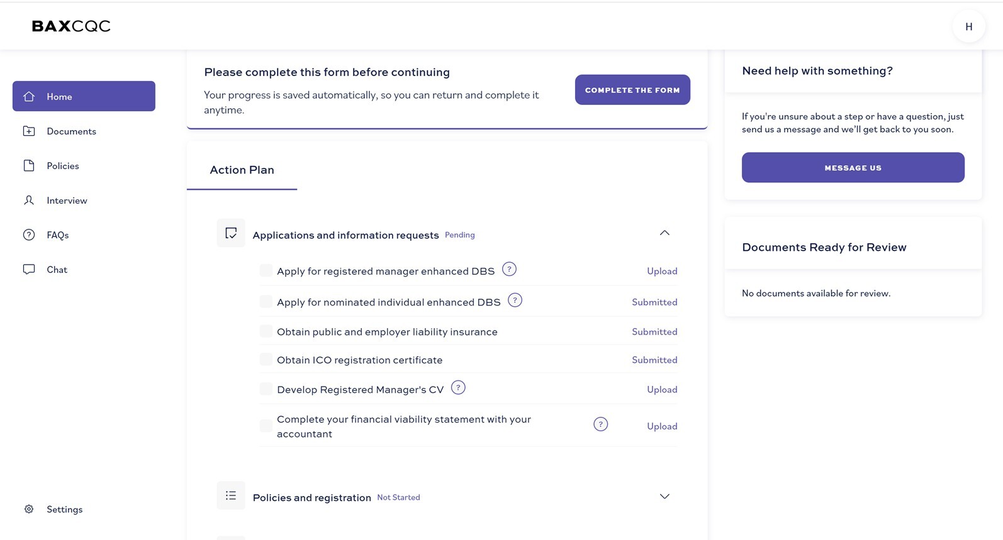Open Settings from the sidebar
This screenshot has height=540, width=1003.
click(64, 509)
